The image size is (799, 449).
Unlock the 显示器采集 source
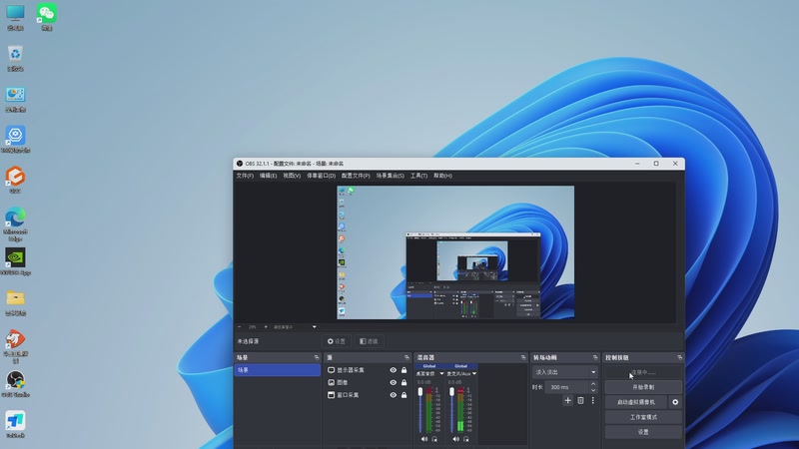click(404, 370)
